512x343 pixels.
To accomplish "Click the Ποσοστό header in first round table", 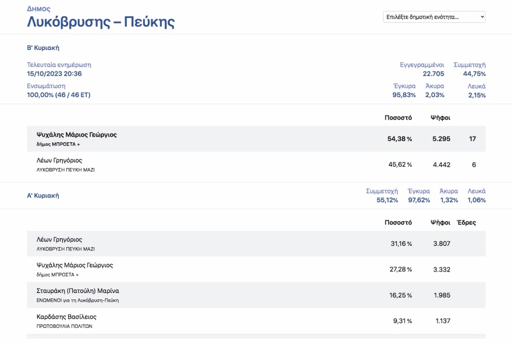I will 398,222.
